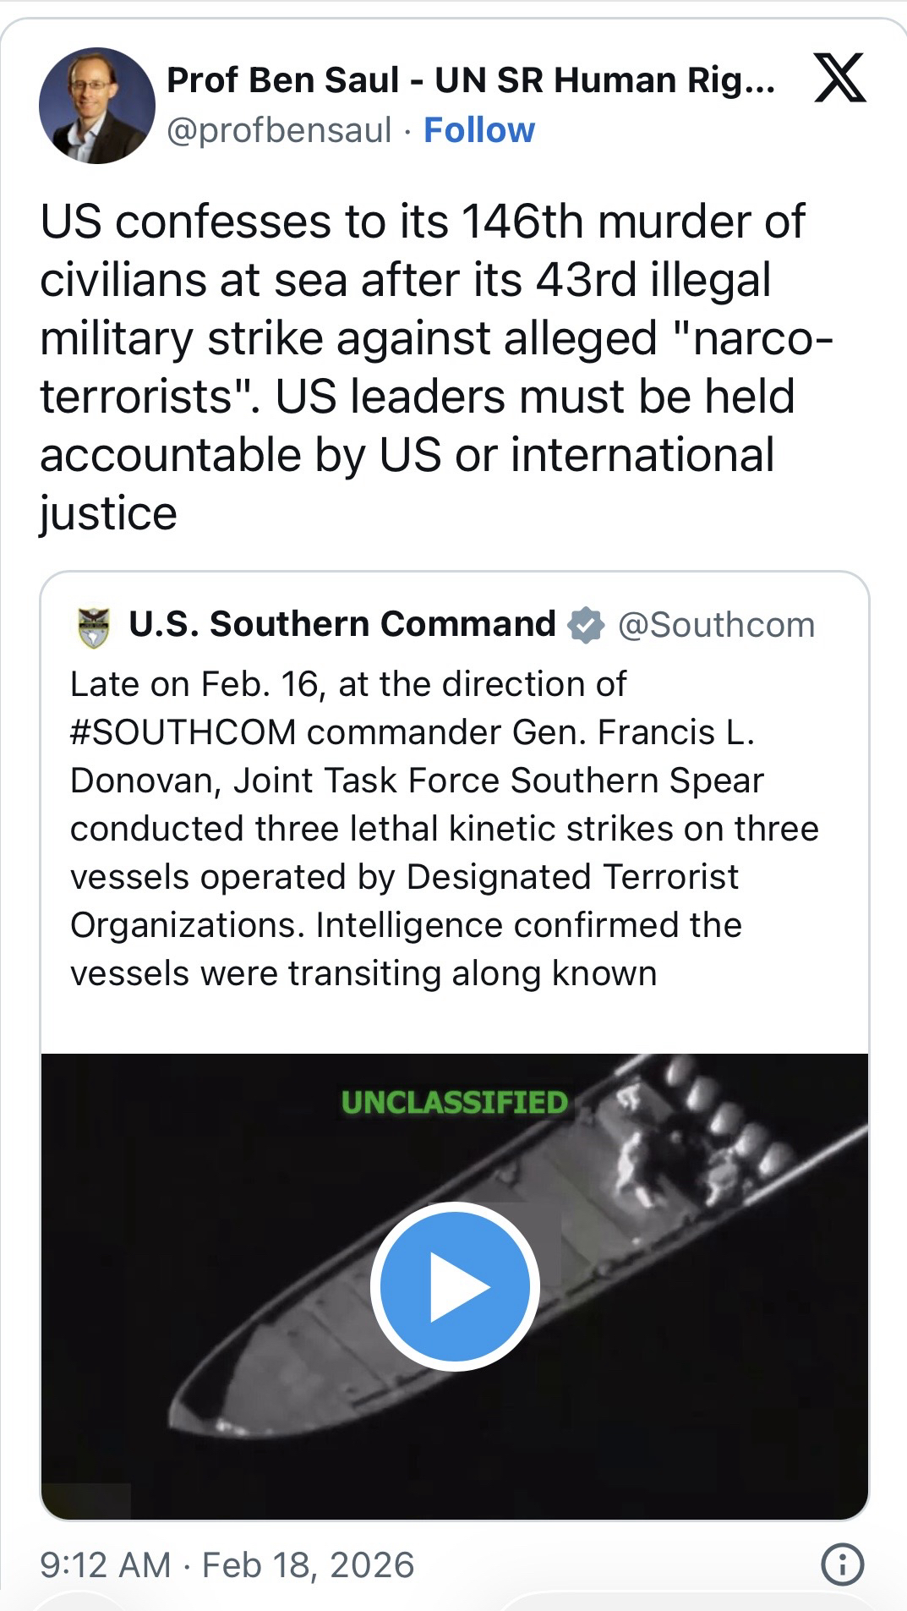Open the U.S. Southern Command name

(341, 624)
